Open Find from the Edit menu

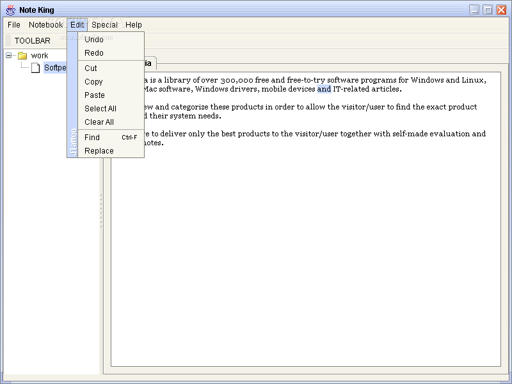click(111, 138)
